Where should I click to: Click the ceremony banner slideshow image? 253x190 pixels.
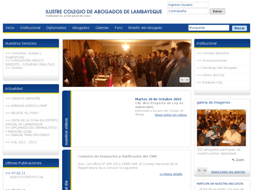pyautogui.click(x=127, y=63)
